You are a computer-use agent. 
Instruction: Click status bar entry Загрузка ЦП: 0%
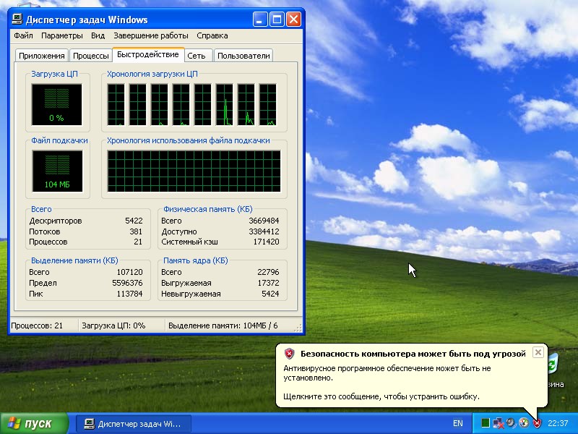113,326
